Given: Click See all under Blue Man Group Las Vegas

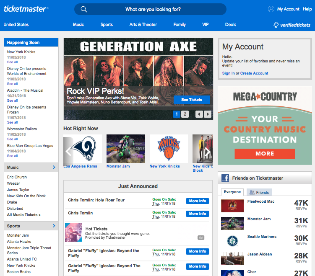Looking at the screenshot, I should pyautogui.click(x=13, y=156).
